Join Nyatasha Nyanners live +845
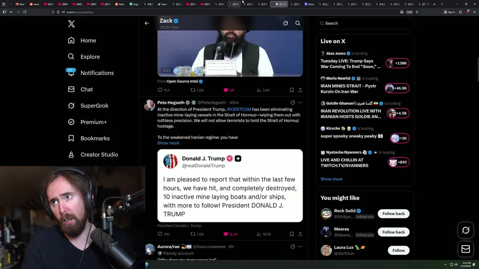479x269 pixels. (x=399, y=162)
